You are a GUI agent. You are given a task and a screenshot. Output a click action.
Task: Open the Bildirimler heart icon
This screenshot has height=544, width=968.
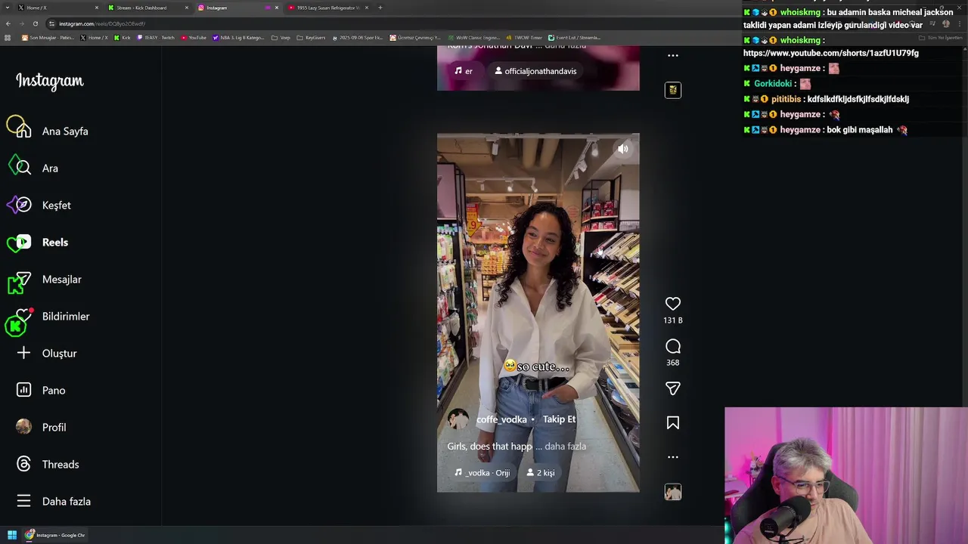23,316
